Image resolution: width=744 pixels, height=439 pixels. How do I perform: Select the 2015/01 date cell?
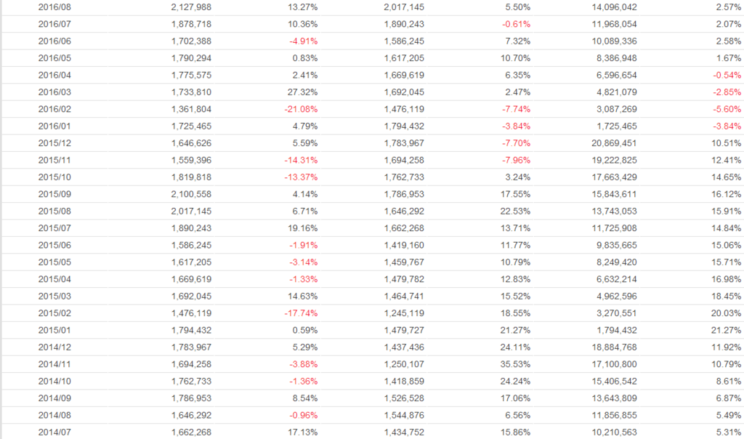(x=54, y=330)
